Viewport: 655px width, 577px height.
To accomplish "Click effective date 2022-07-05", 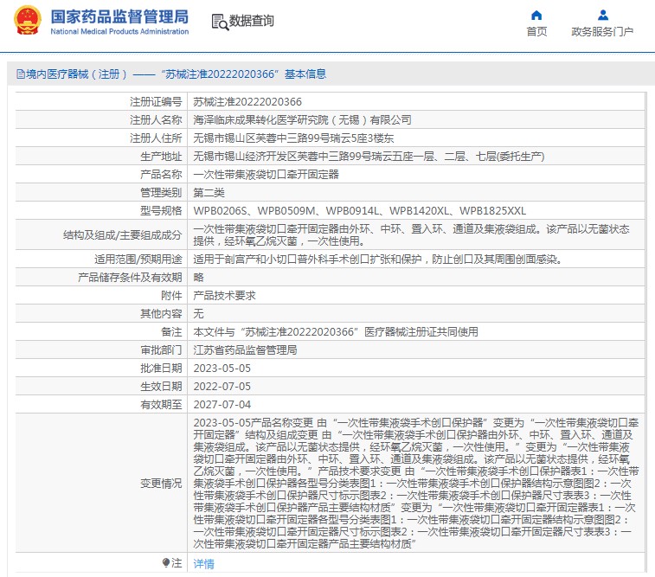I will coord(222,387).
